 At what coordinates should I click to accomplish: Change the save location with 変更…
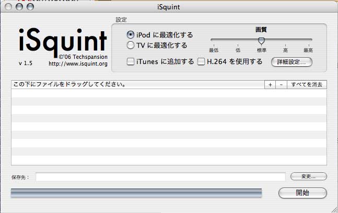(x=308, y=177)
